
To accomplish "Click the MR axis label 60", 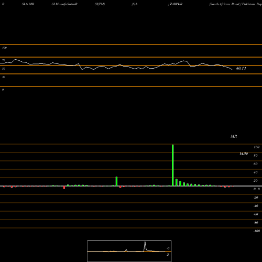I will [x=256, y=164].
